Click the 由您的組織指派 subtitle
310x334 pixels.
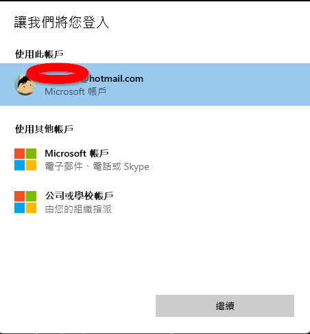pyautogui.click(x=78, y=209)
